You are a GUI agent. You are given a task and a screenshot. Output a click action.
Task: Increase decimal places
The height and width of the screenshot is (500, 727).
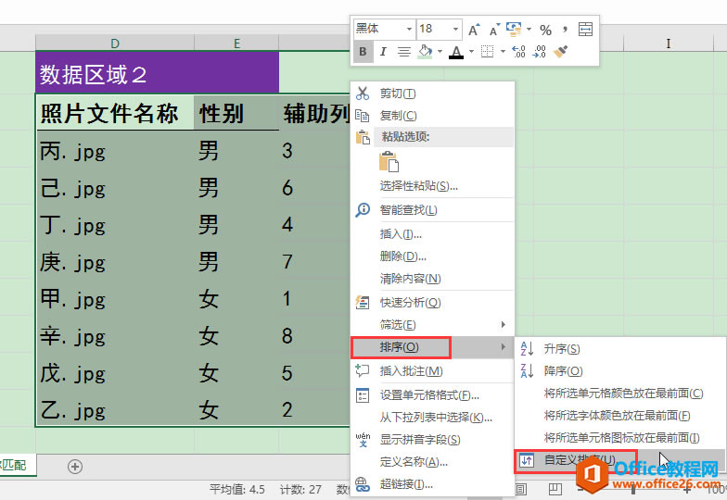point(518,52)
